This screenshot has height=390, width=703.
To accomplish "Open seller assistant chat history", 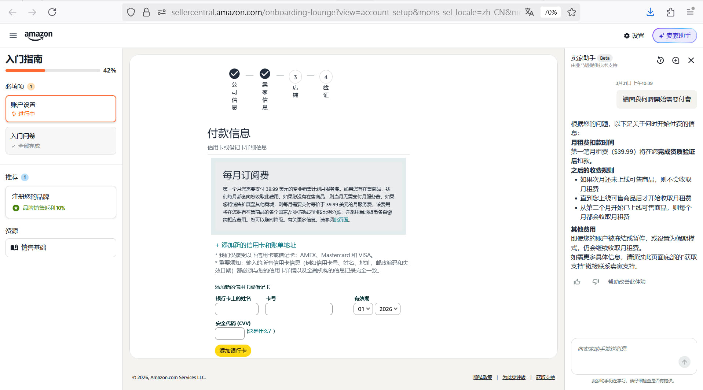I will (660, 60).
